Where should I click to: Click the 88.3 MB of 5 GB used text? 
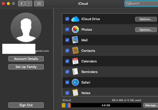126,100
